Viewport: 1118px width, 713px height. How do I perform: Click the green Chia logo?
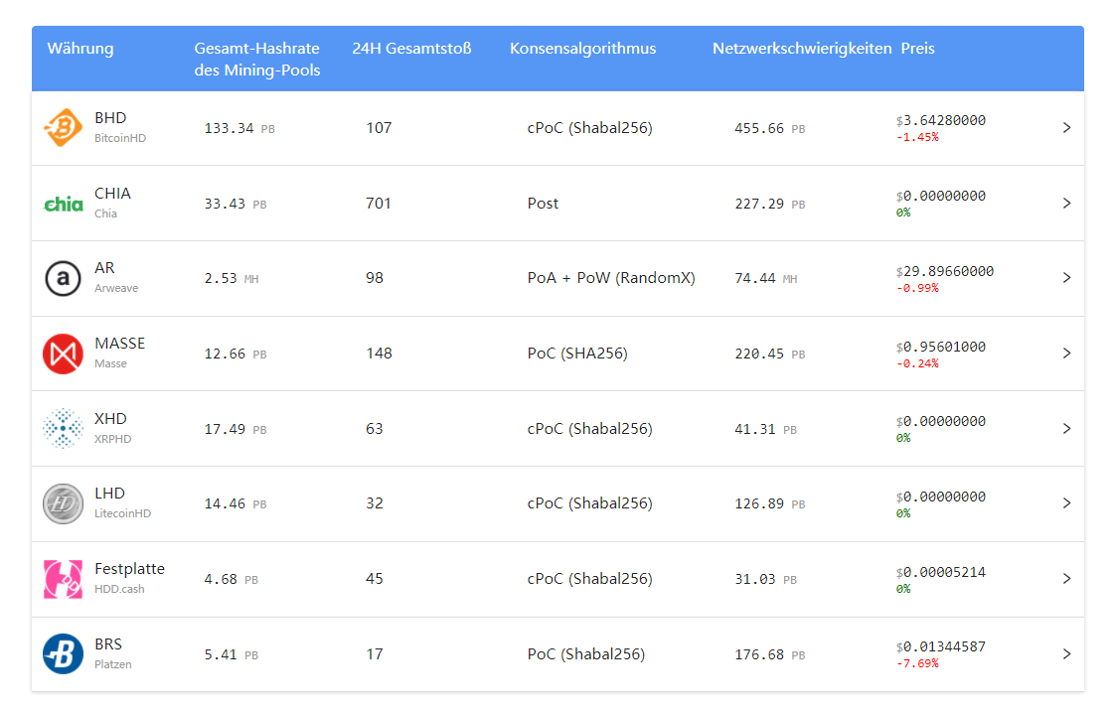[x=63, y=205]
